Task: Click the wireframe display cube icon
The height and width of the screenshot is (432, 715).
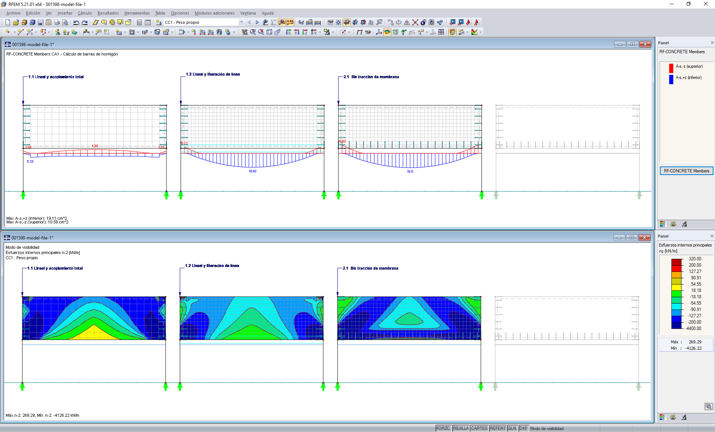Action: coord(269,32)
